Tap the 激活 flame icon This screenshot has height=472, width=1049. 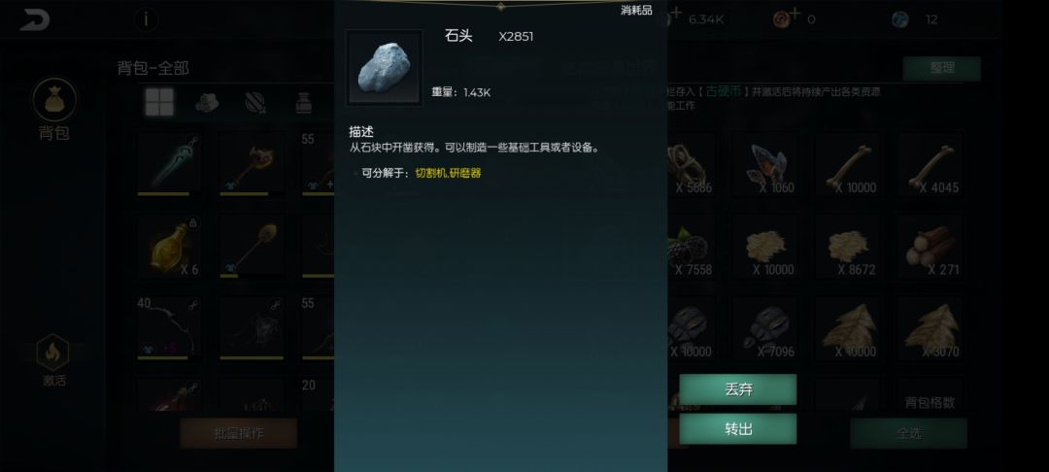[x=52, y=353]
